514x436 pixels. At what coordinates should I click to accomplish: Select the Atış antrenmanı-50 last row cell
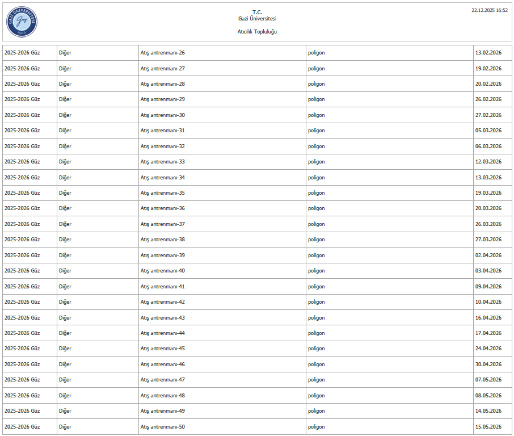click(163, 427)
